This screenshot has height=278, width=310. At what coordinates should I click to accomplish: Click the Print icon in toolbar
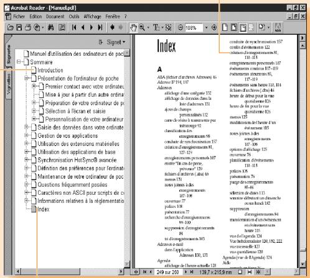28,27
